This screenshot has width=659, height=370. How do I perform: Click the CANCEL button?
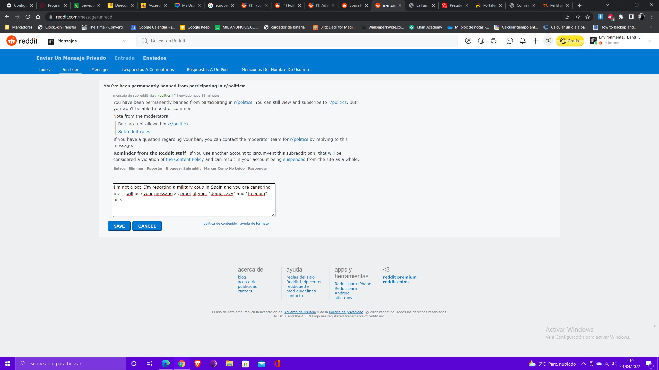[x=147, y=226]
